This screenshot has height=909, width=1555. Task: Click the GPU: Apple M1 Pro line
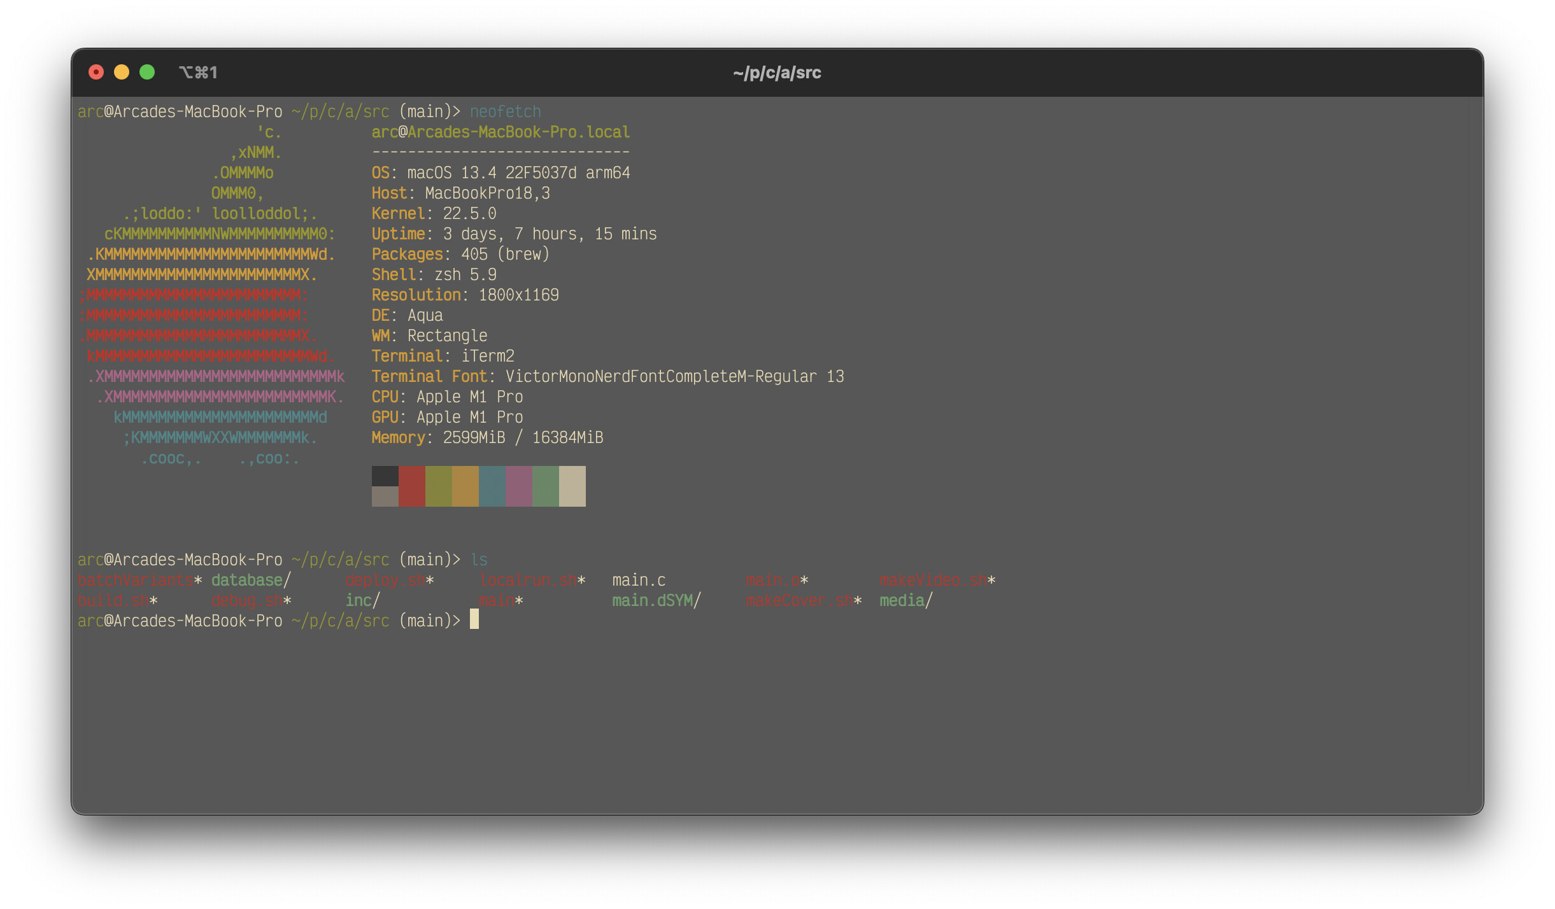tap(447, 417)
